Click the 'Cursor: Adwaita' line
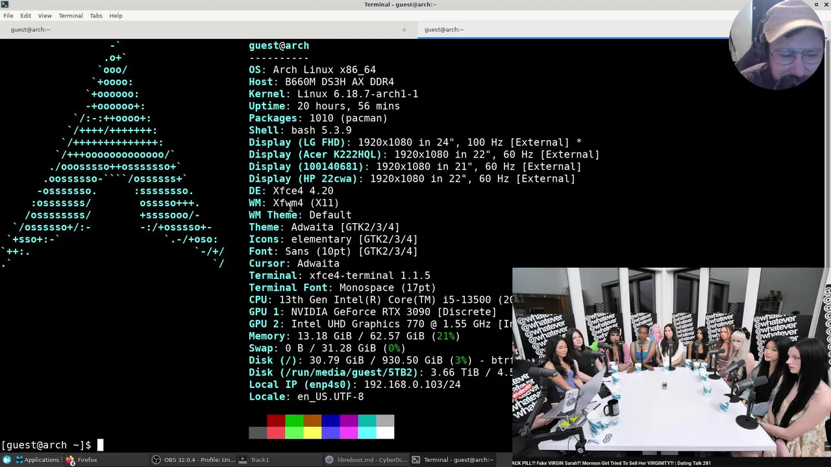 tap(294, 263)
